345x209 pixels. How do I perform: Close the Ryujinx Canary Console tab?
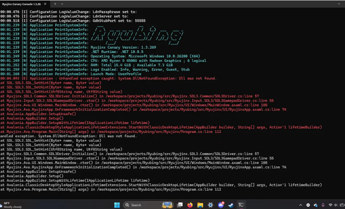pos(45,4)
